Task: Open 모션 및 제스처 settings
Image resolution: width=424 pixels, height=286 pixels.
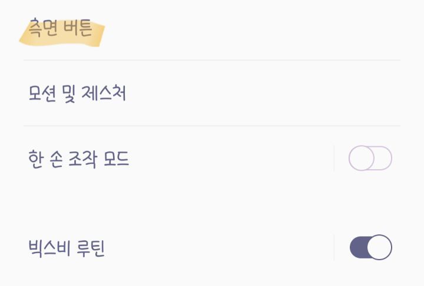Action: (x=77, y=93)
